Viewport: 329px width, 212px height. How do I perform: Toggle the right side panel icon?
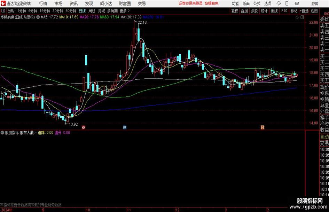coord(302,17)
